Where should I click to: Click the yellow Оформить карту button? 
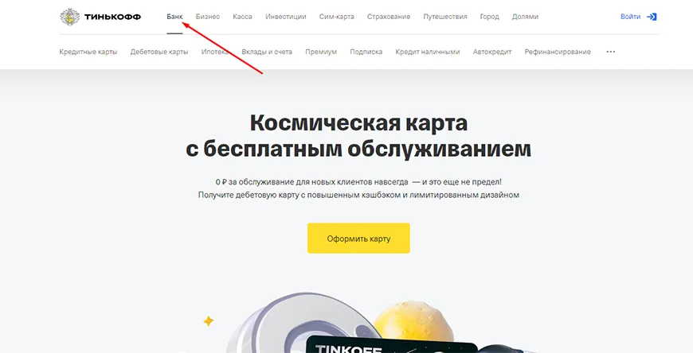[358, 239]
